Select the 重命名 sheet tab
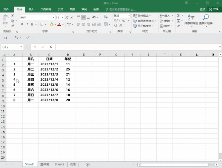Viewport: 222px width, 168px height. [x=45, y=165]
